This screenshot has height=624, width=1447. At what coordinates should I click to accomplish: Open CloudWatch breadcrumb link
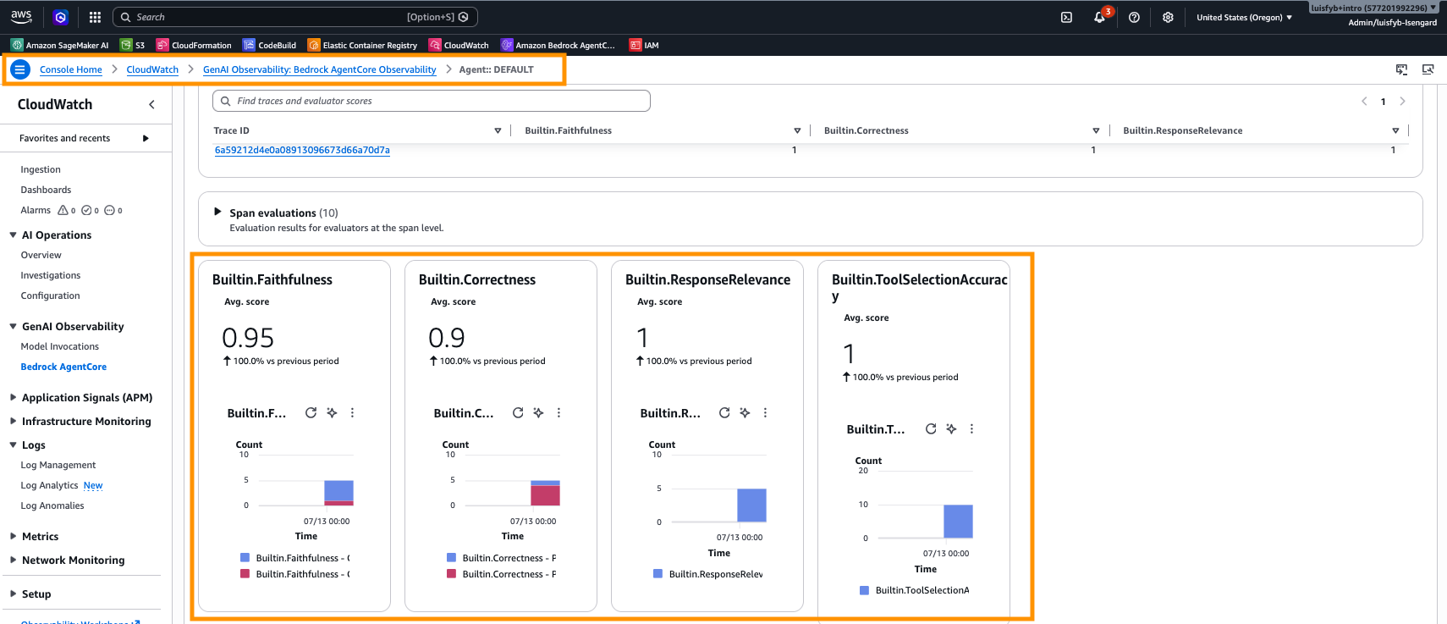click(x=152, y=69)
